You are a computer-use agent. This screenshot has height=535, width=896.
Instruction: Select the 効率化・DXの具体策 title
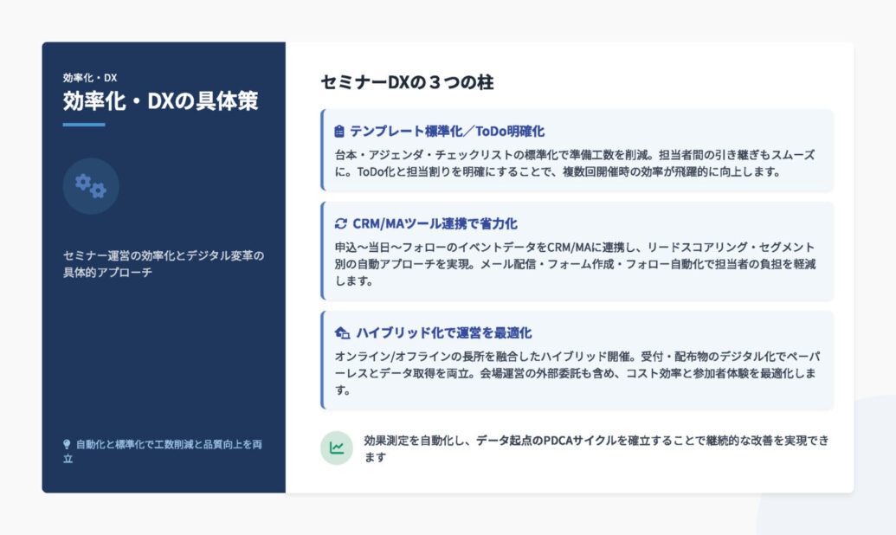pyautogui.click(x=160, y=102)
